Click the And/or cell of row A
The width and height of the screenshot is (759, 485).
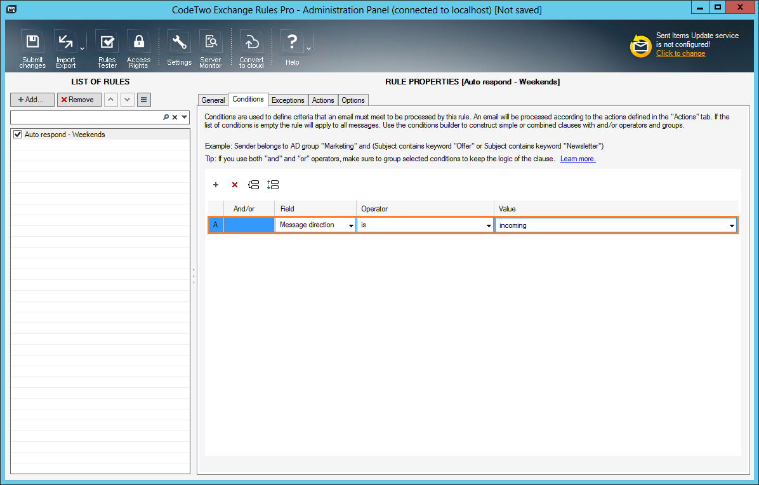[x=249, y=225]
